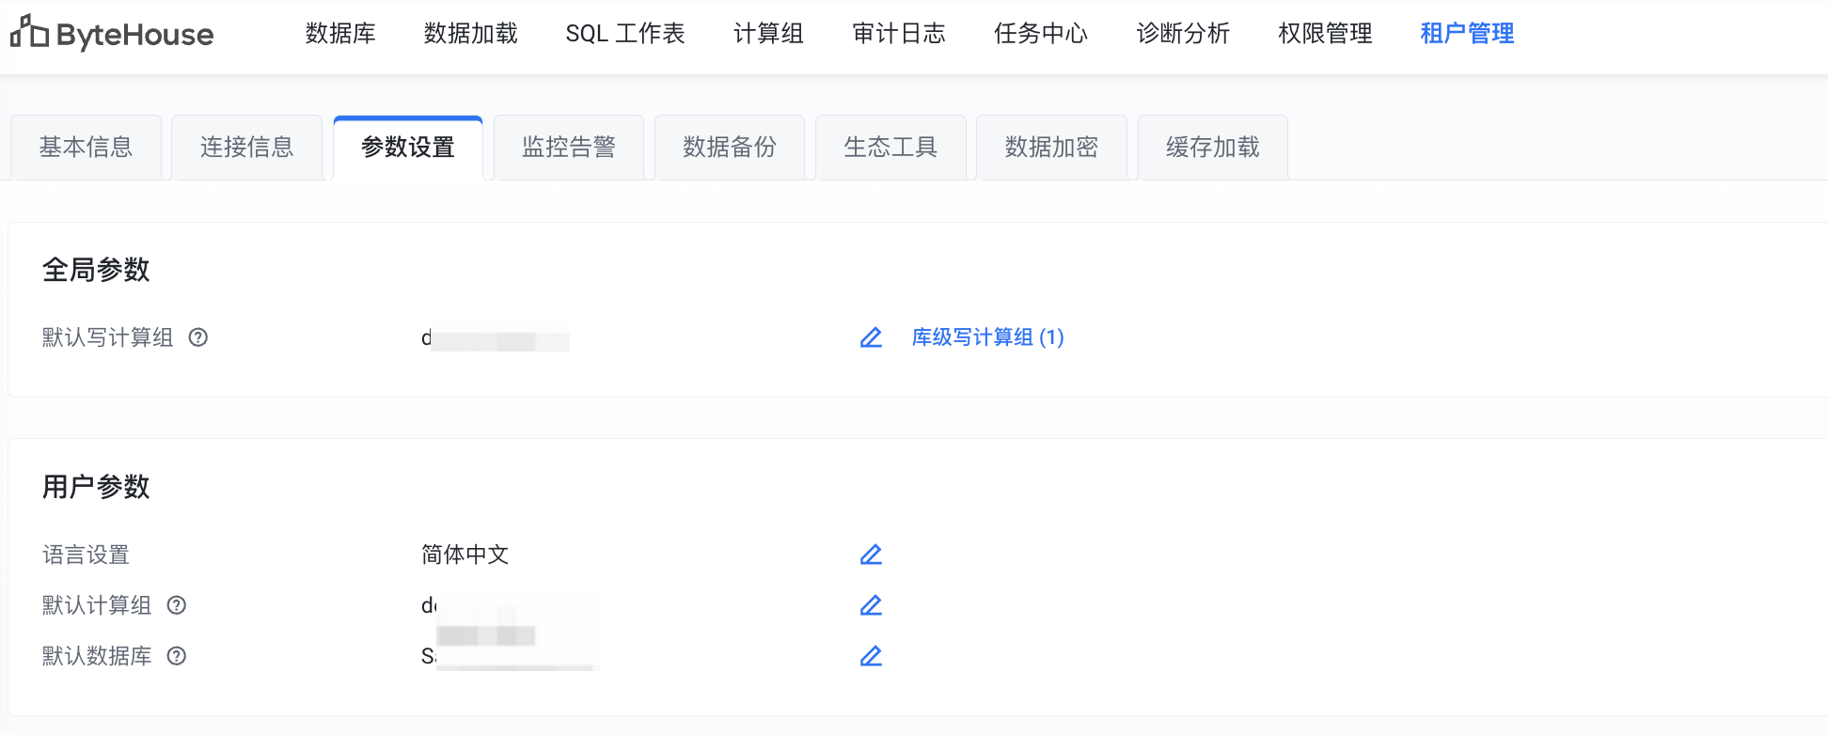Edit the 默认计算组 value
The width and height of the screenshot is (1828, 735).
871,605
